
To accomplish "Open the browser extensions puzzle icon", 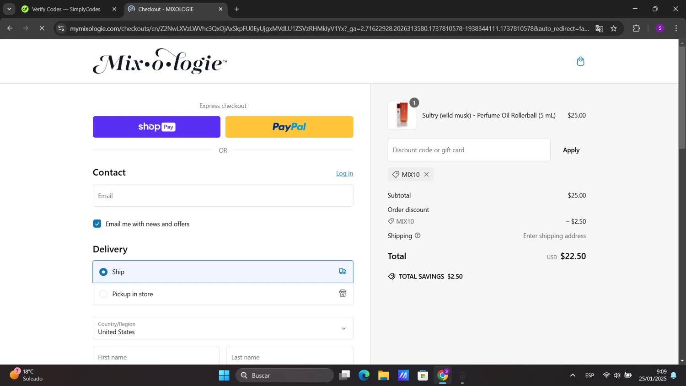I will [636, 28].
